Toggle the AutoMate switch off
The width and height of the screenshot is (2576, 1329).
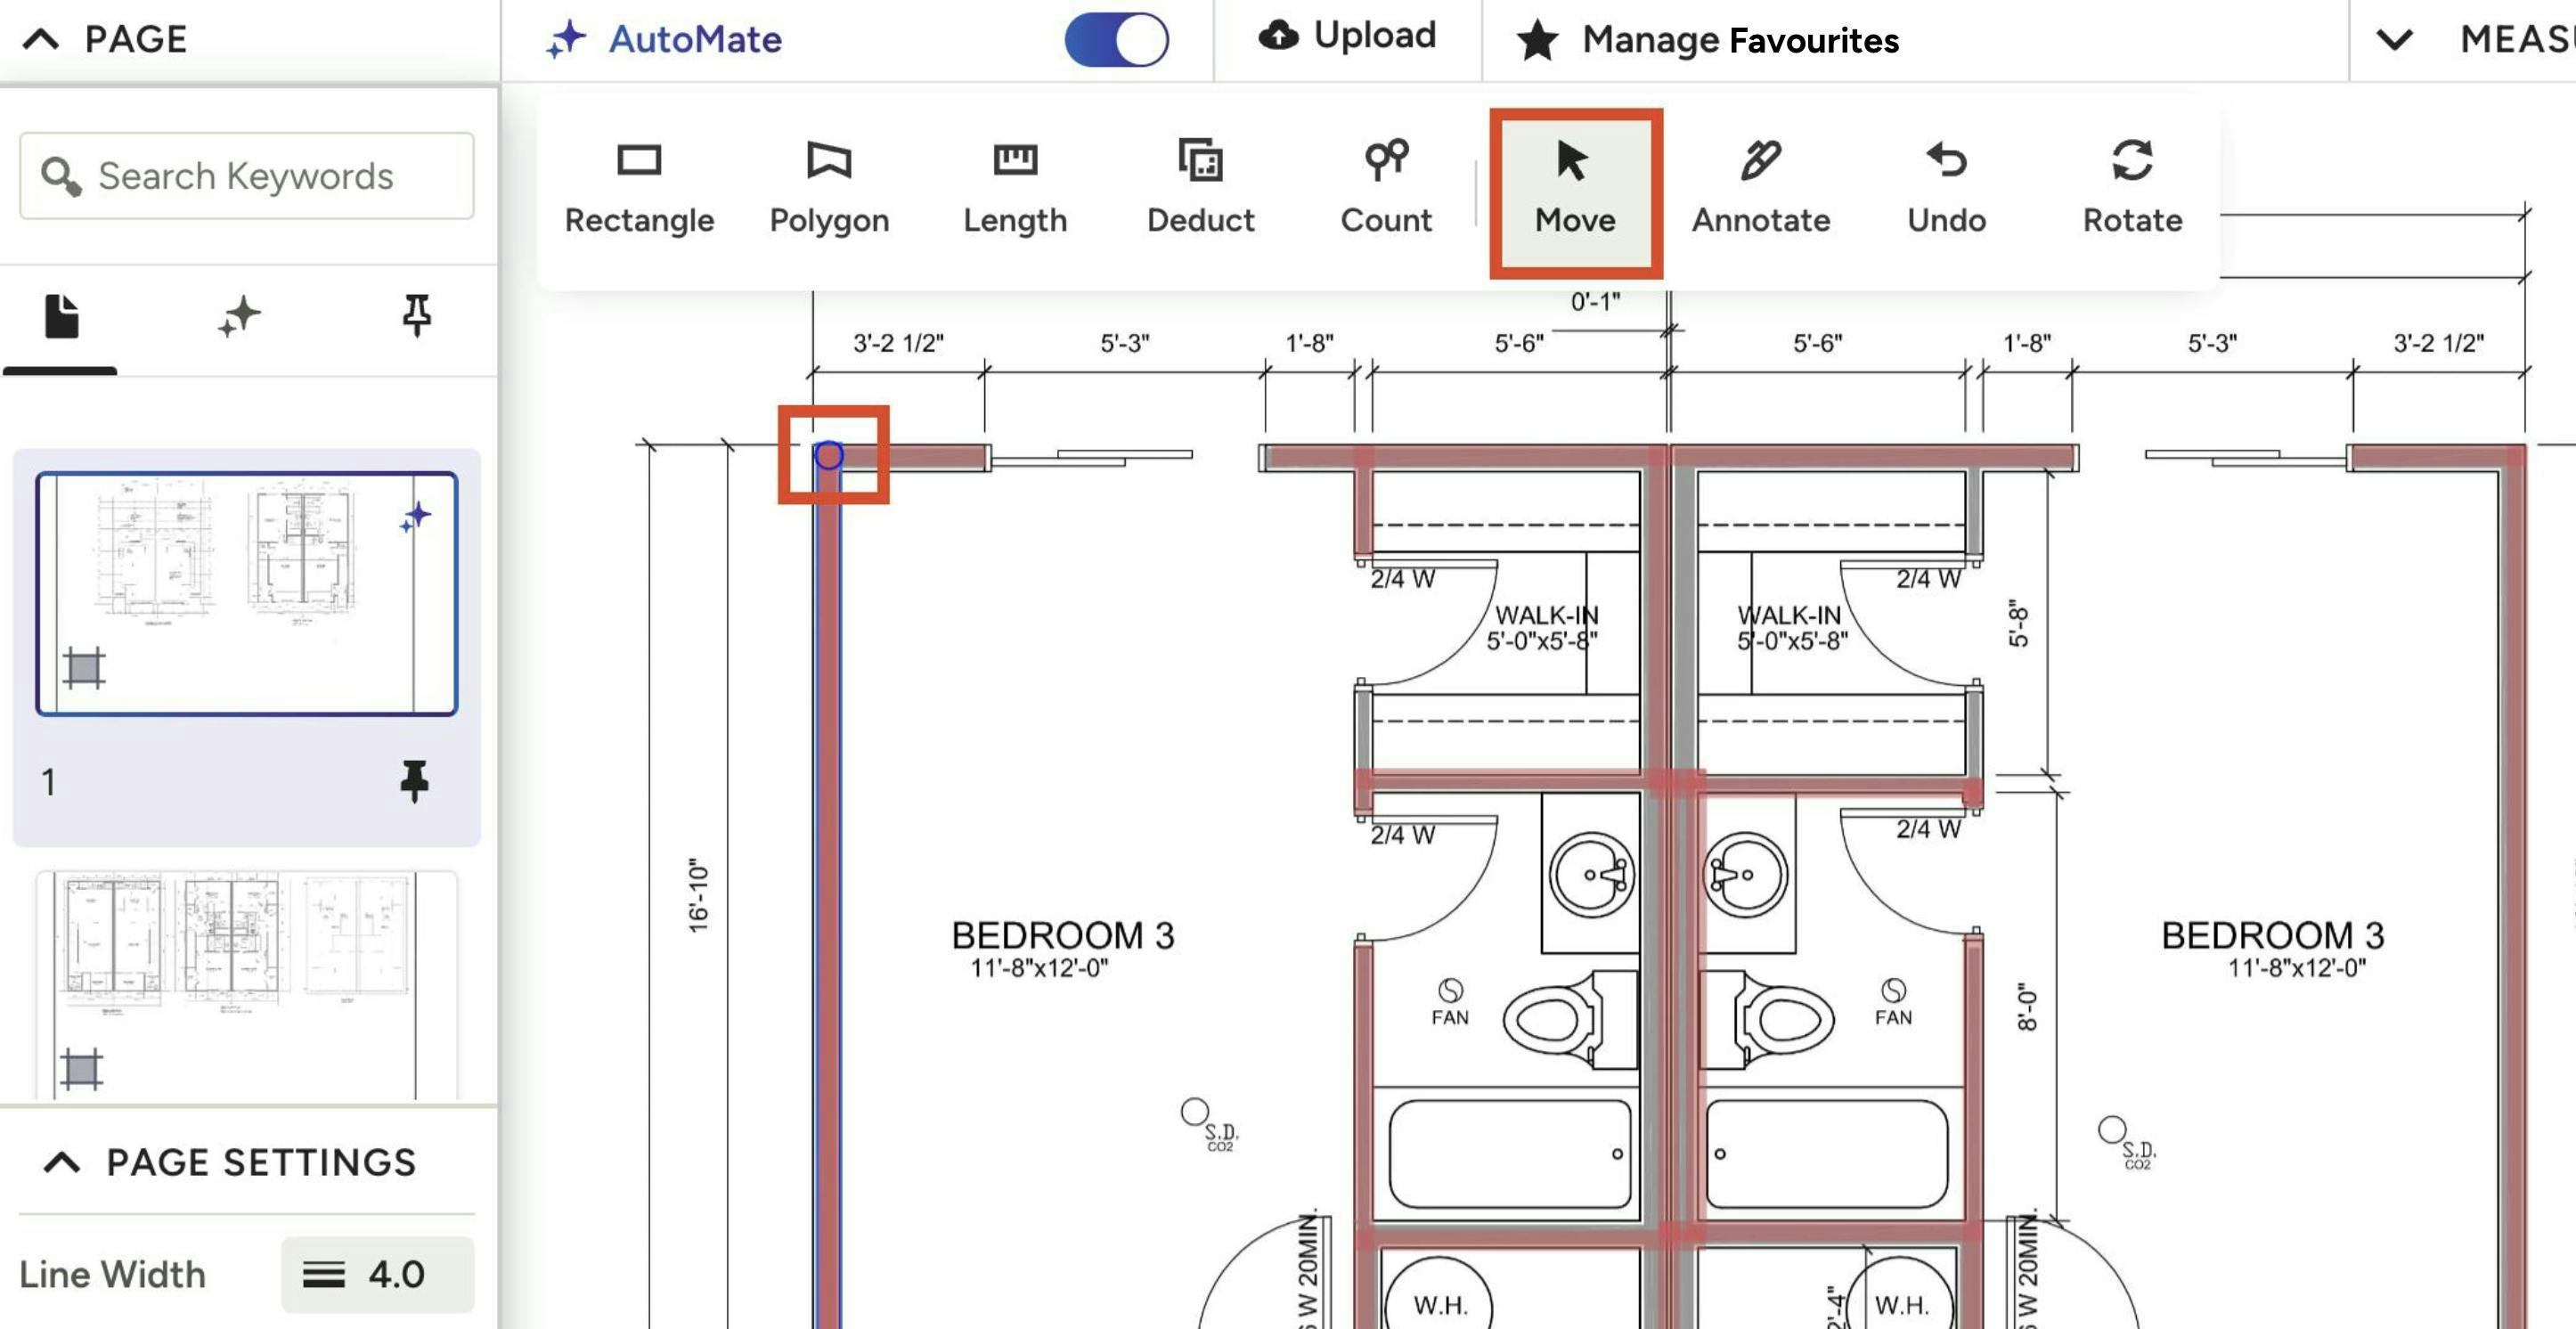1116,40
